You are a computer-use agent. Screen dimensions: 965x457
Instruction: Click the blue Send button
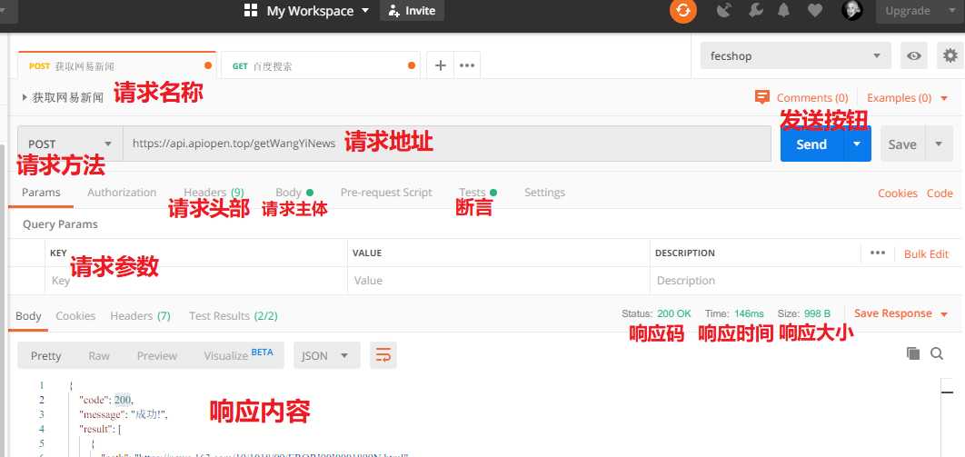(x=811, y=144)
